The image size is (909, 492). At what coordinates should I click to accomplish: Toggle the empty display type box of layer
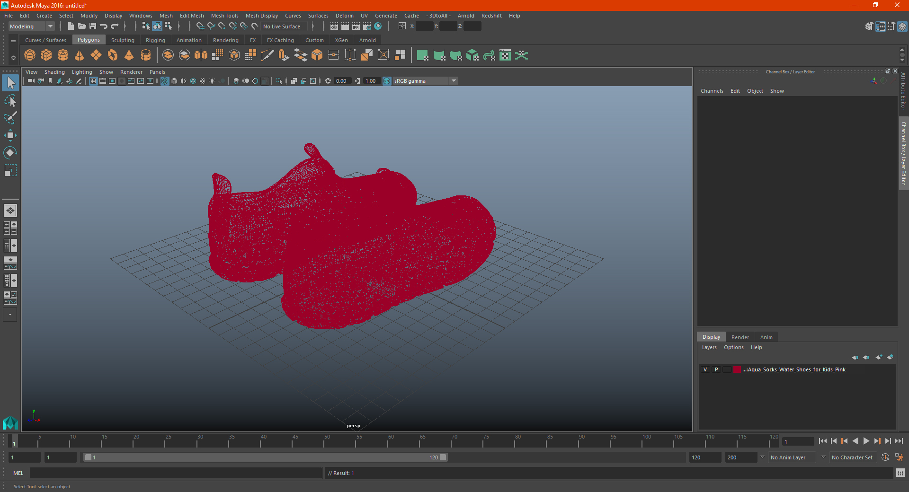tap(727, 369)
